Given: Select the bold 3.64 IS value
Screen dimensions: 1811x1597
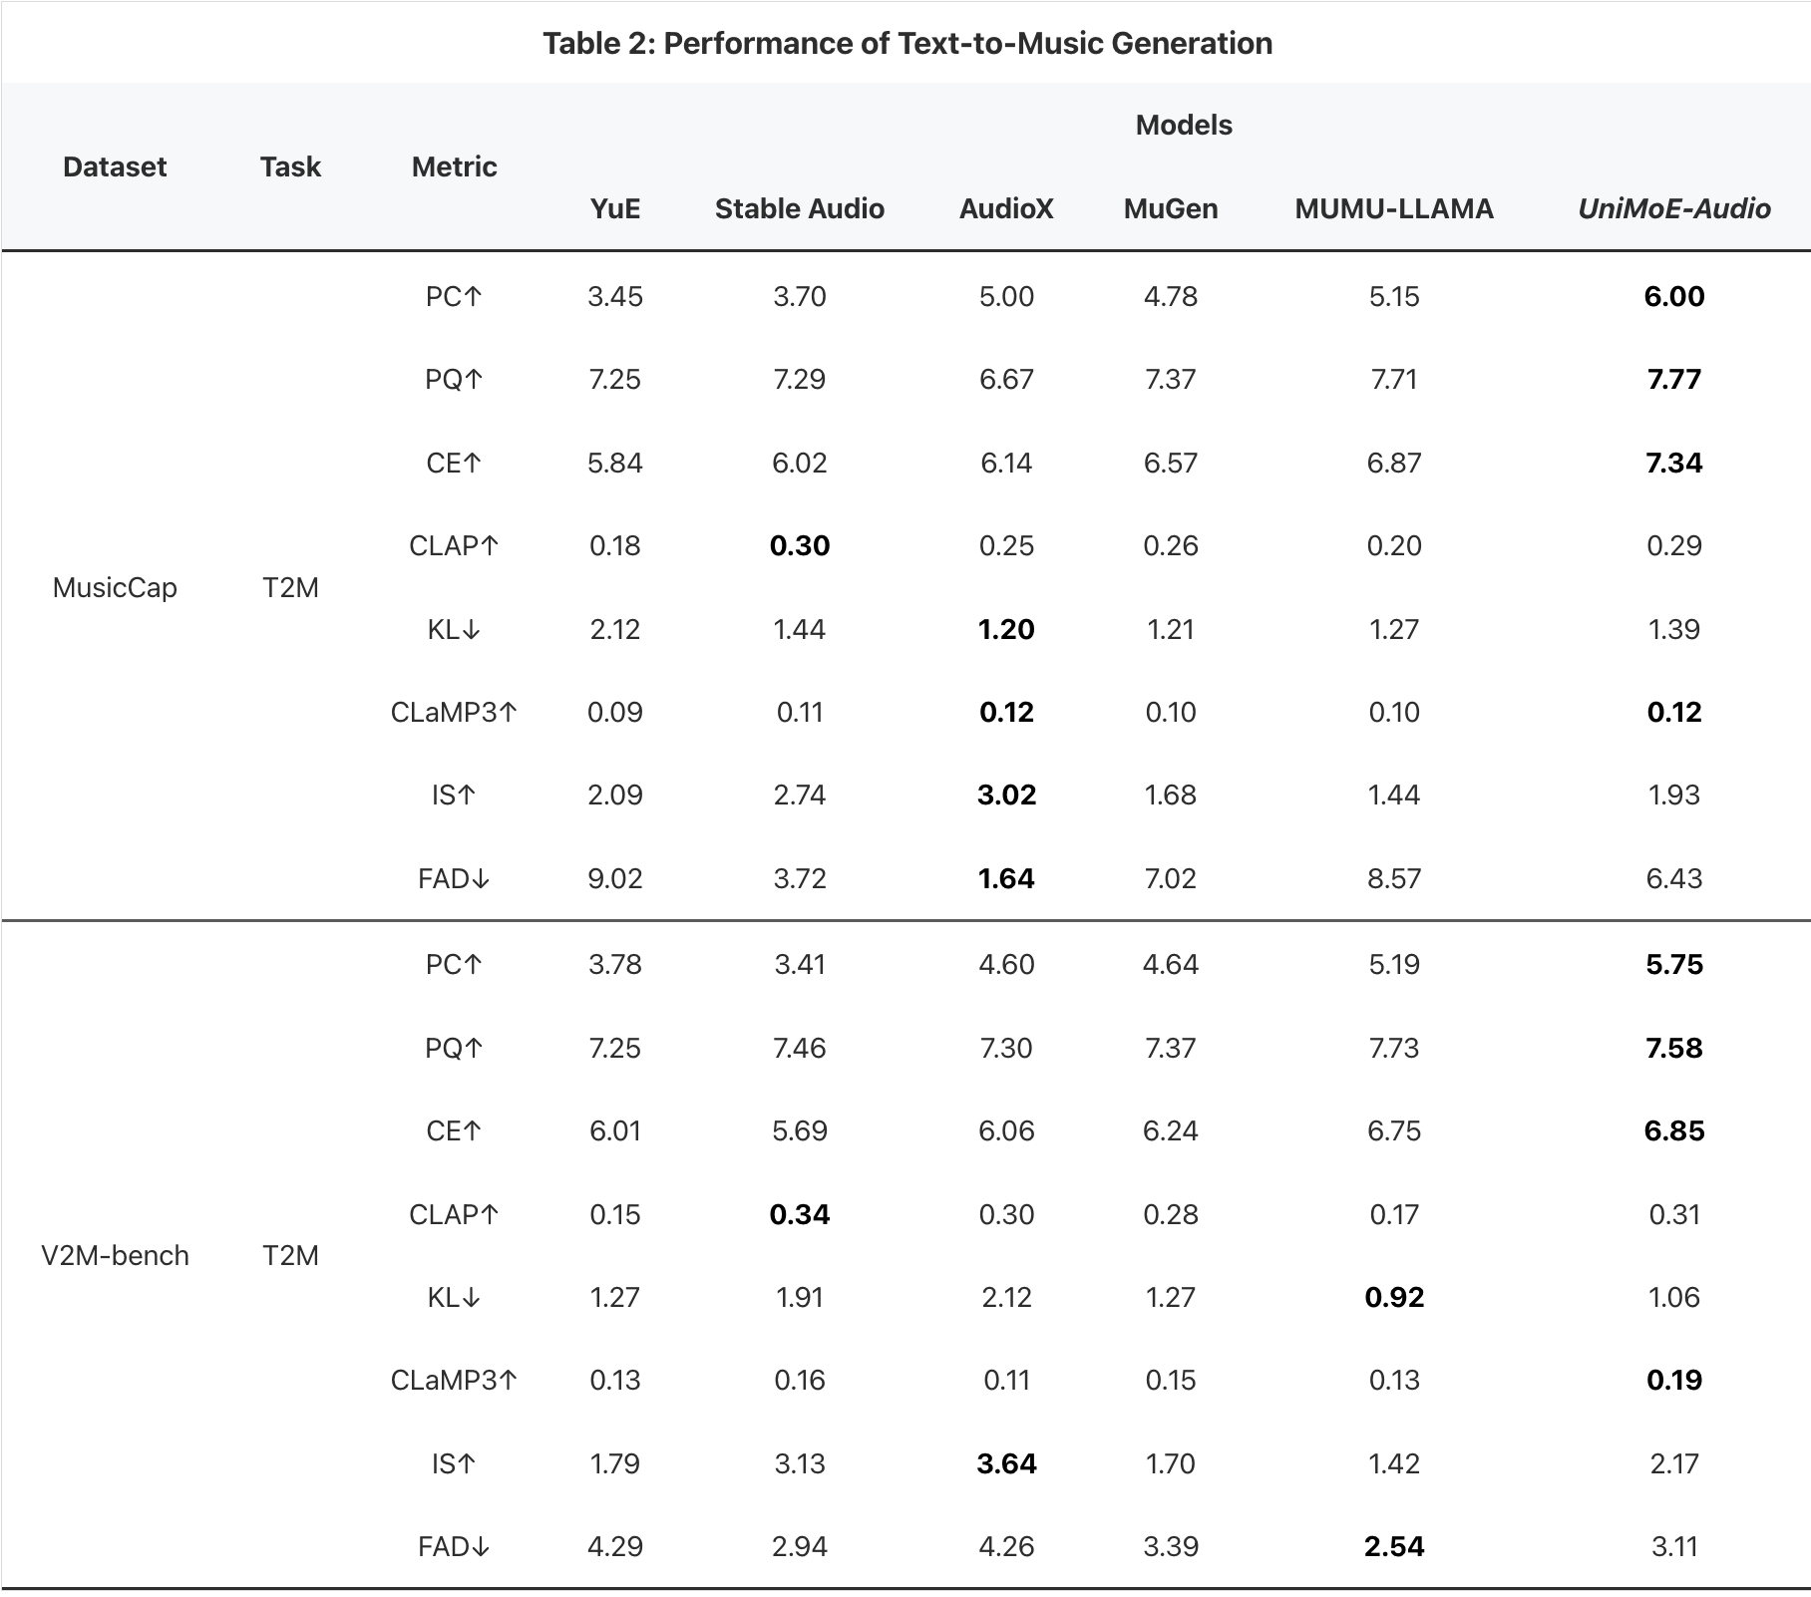Looking at the screenshot, I should [1006, 1463].
